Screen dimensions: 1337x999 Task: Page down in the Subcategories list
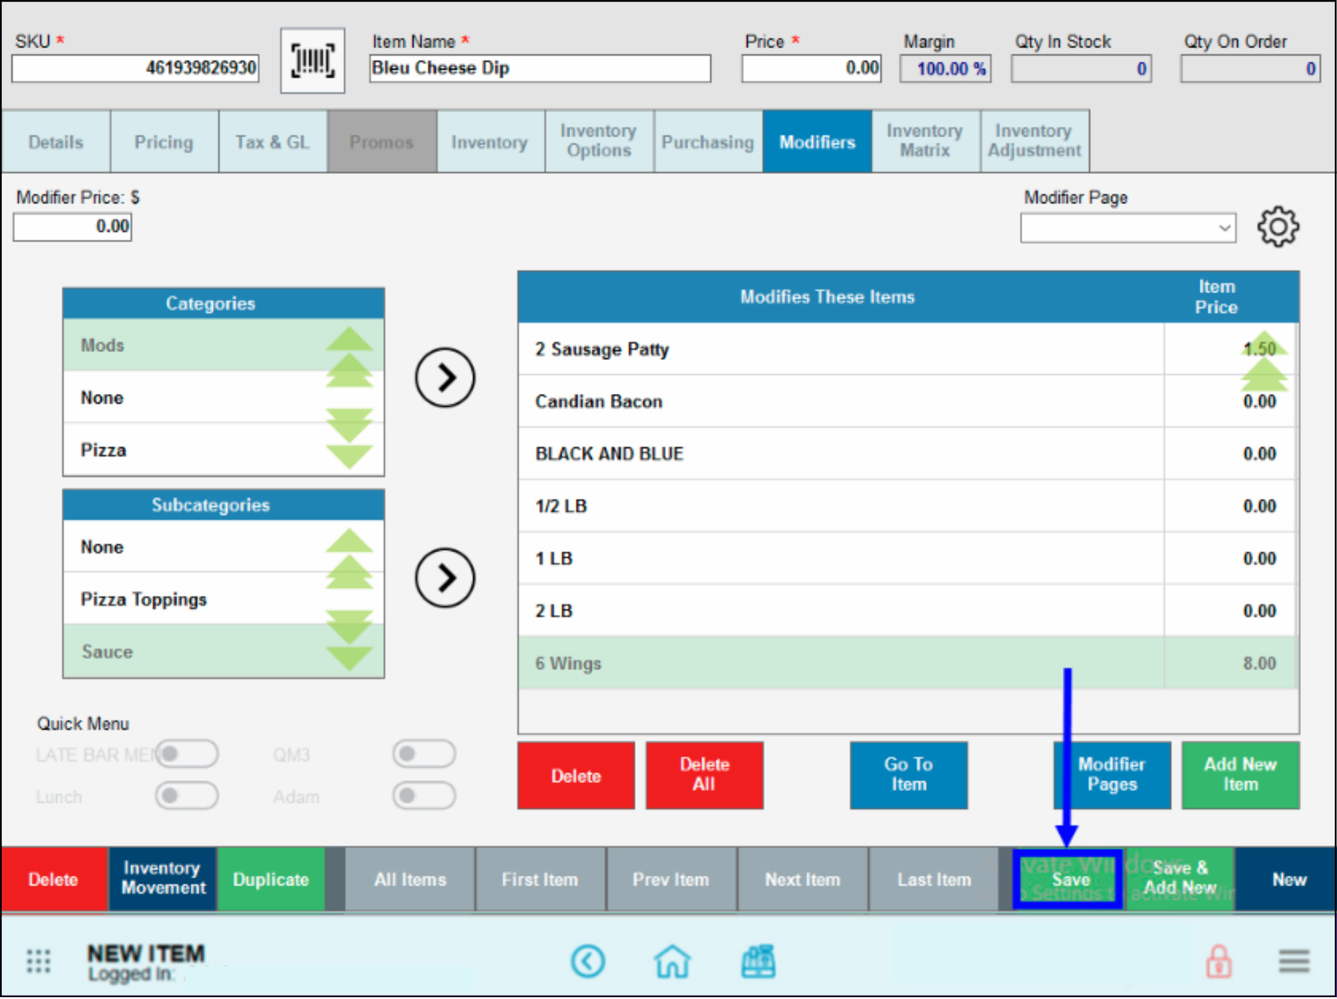349,627
